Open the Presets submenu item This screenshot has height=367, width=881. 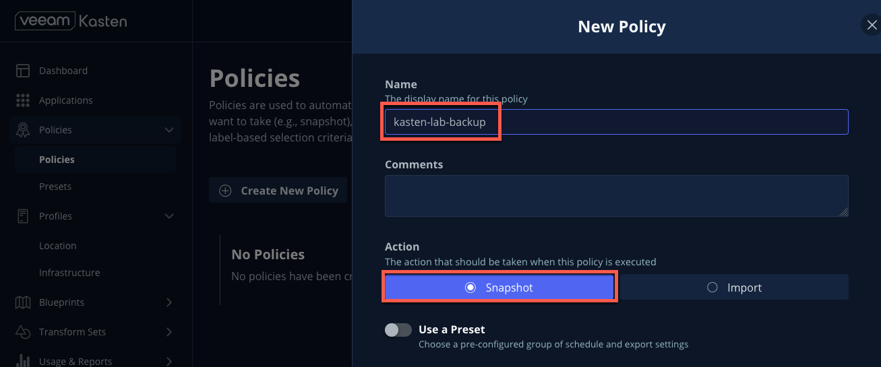(55, 187)
